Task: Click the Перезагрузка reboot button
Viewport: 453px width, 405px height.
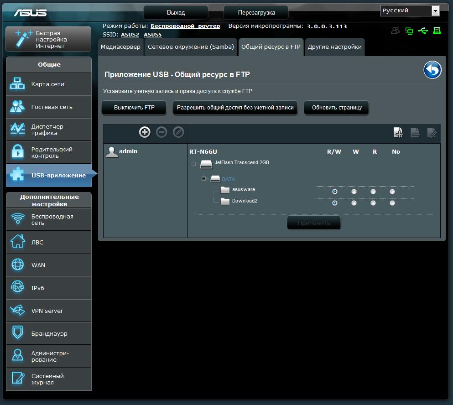Action: pyautogui.click(x=256, y=13)
